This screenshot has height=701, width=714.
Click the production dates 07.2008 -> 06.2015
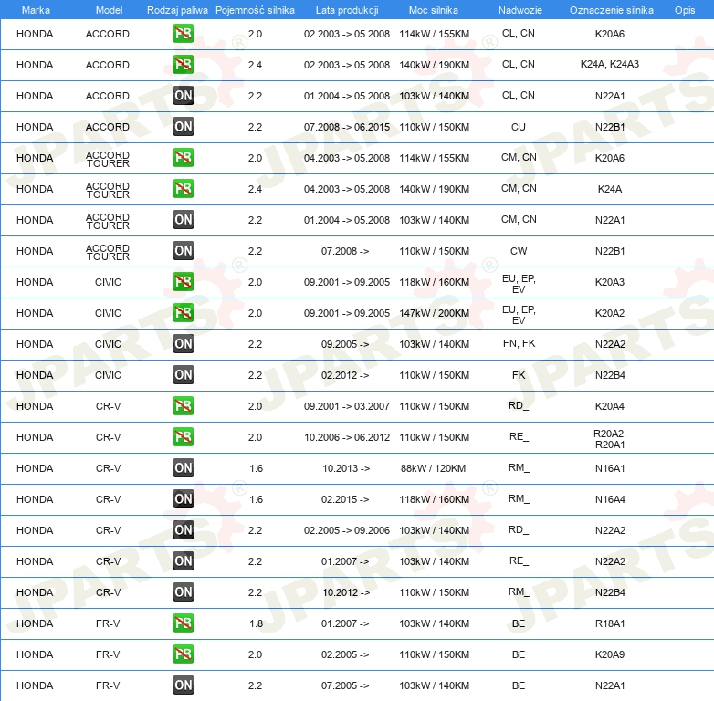(347, 127)
